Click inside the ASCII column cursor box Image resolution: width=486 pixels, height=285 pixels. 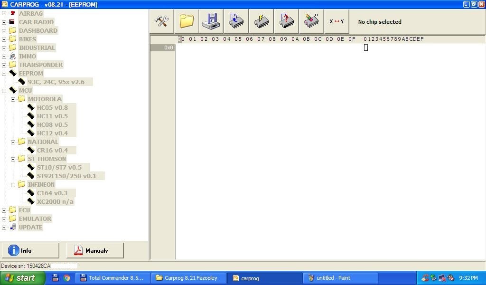tap(366, 47)
